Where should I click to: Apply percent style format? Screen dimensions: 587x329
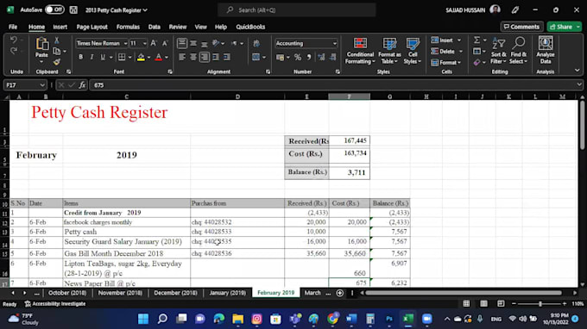[298, 57]
